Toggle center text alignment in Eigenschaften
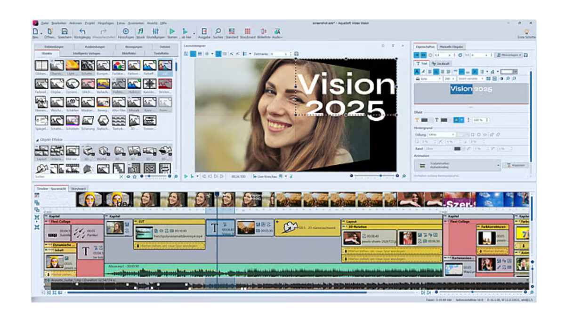565x317 pixels. (436, 71)
